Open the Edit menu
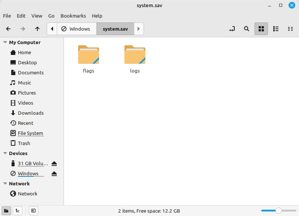Image resolution: width=299 pixels, height=216 pixels. click(21, 16)
